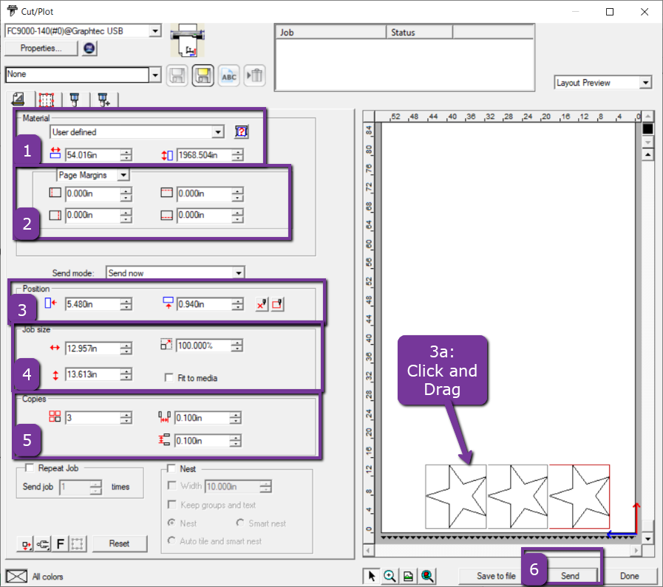Open the cutter Properties dialog
Viewport: 663px width, 587px height.
[x=41, y=48]
